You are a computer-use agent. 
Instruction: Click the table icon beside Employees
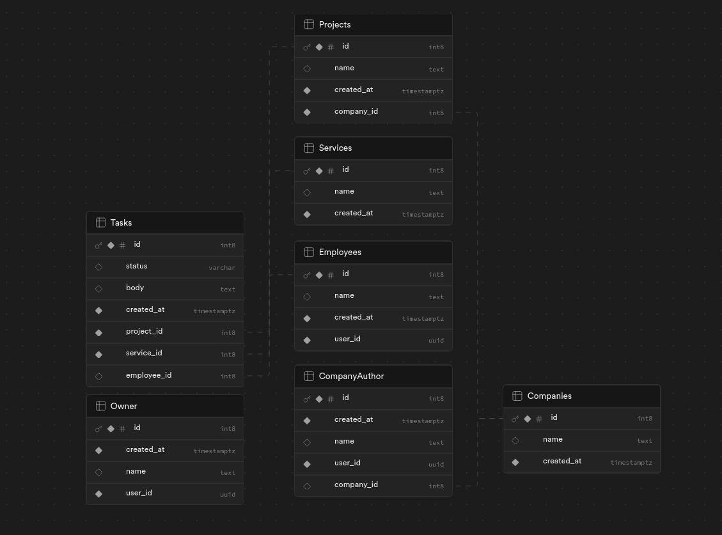click(309, 252)
